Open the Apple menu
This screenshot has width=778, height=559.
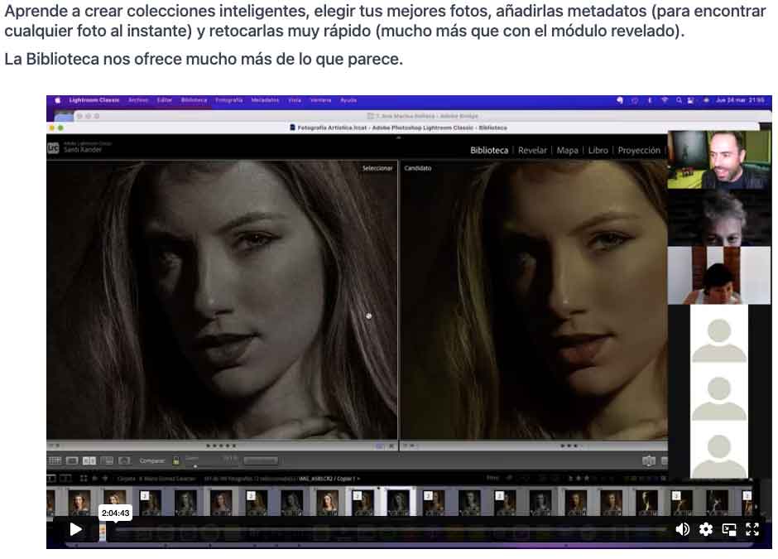coord(58,100)
